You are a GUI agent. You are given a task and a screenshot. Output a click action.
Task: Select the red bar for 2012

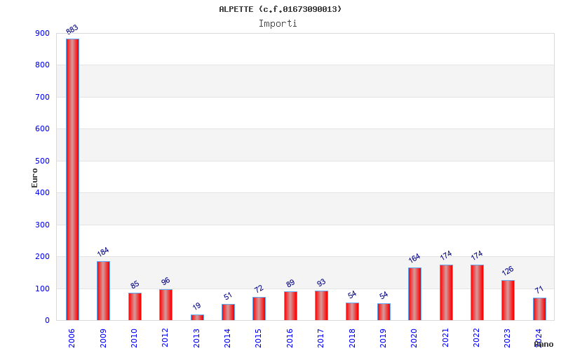click(165, 305)
